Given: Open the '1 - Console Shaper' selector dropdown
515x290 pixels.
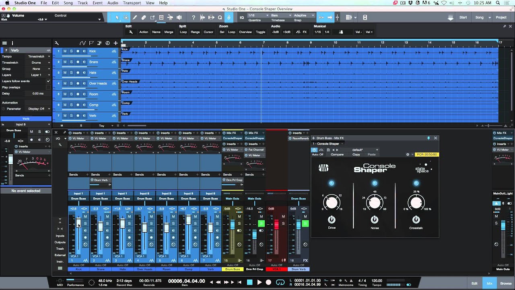Looking at the screenshot, I should [328, 144].
